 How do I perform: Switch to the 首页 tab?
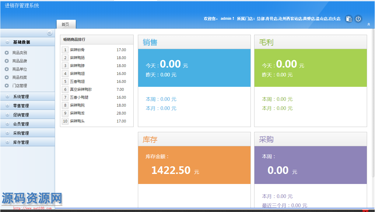(x=65, y=24)
